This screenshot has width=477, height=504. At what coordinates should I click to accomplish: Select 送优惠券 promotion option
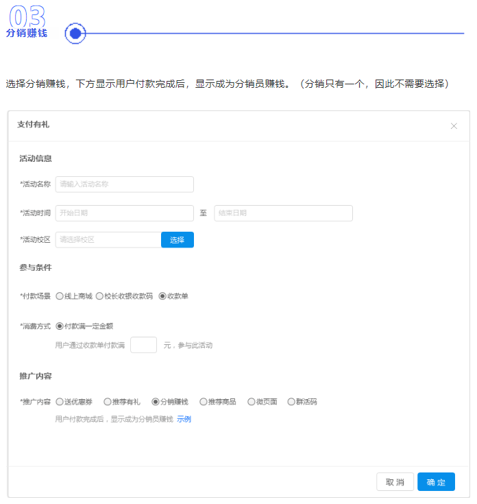pyautogui.click(x=60, y=402)
